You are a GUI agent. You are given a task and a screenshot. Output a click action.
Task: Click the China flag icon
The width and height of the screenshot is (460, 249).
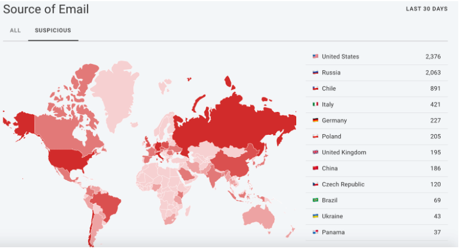point(315,168)
